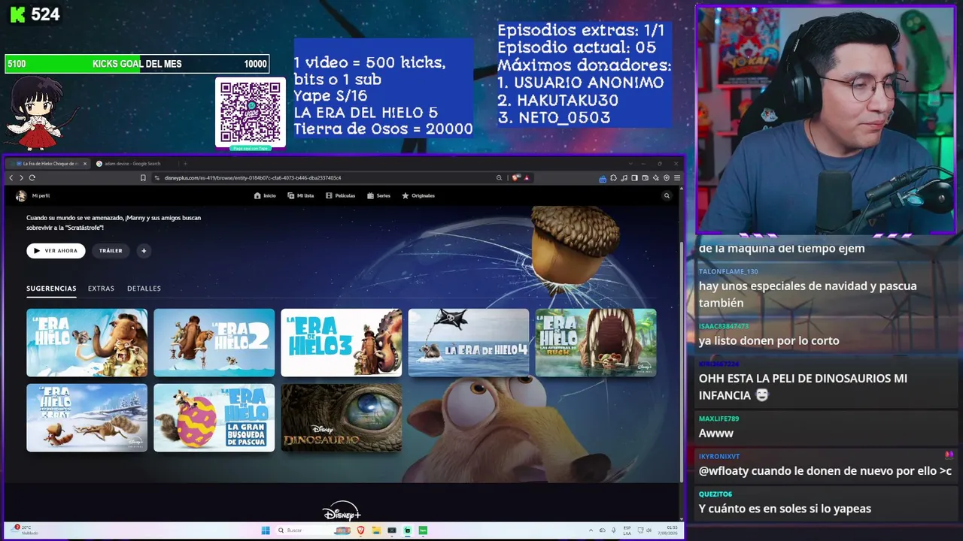Viewport: 963px width, 541px height.
Task: Click chat username MAXLIFE789
Action: (x=718, y=419)
